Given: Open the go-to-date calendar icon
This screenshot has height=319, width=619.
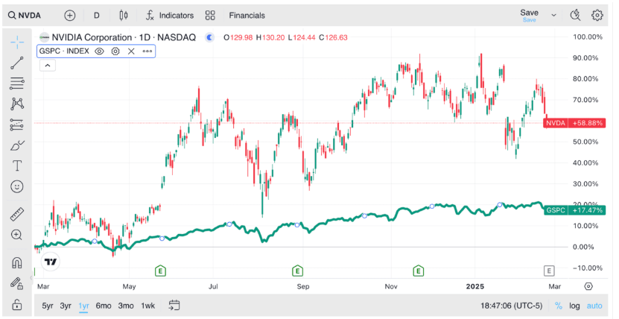Looking at the screenshot, I should [174, 305].
